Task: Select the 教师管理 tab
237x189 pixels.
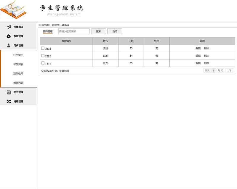Action: click(x=47, y=31)
